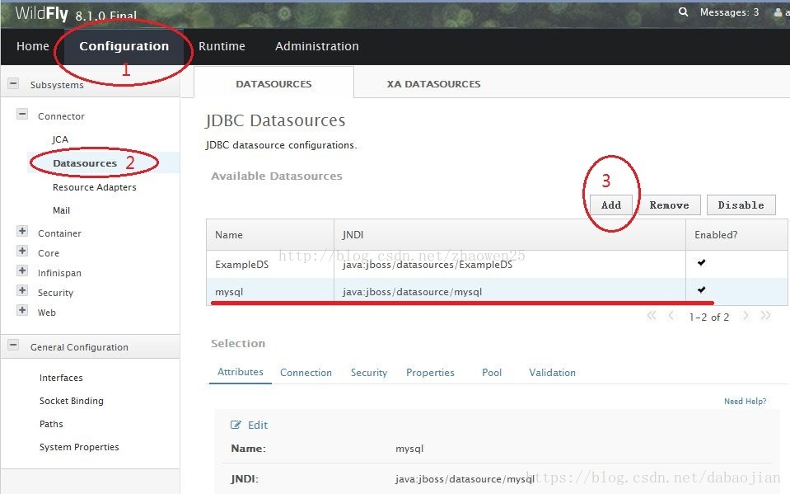Select Datasources in Connector tree
Image resolution: width=790 pixels, height=494 pixels.
click(85, 163)
